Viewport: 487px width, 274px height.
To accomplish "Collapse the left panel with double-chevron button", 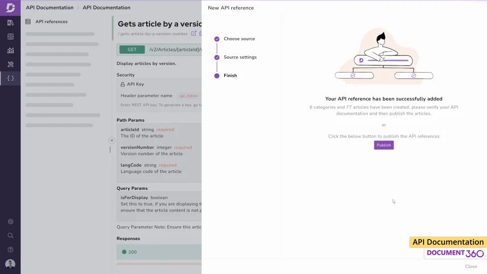I will pyautogui.click(x=112, y=141).
